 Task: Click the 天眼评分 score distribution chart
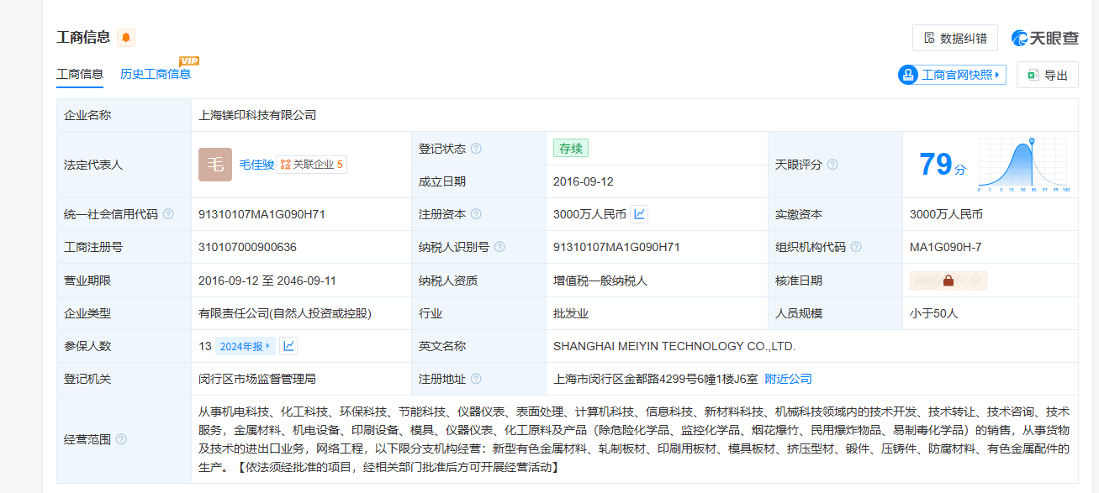point(1023,165)
